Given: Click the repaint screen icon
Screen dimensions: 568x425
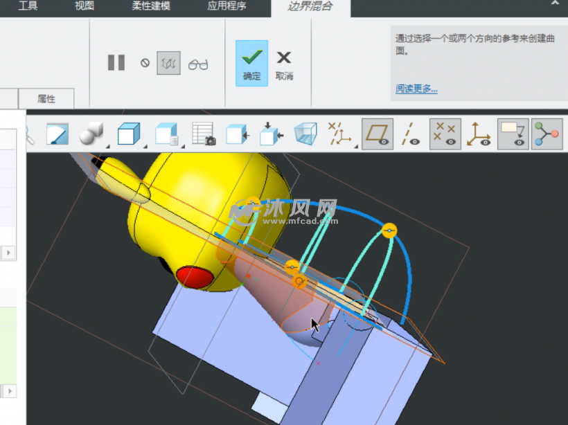Looking at the screenshot, I should click(57, 134).
